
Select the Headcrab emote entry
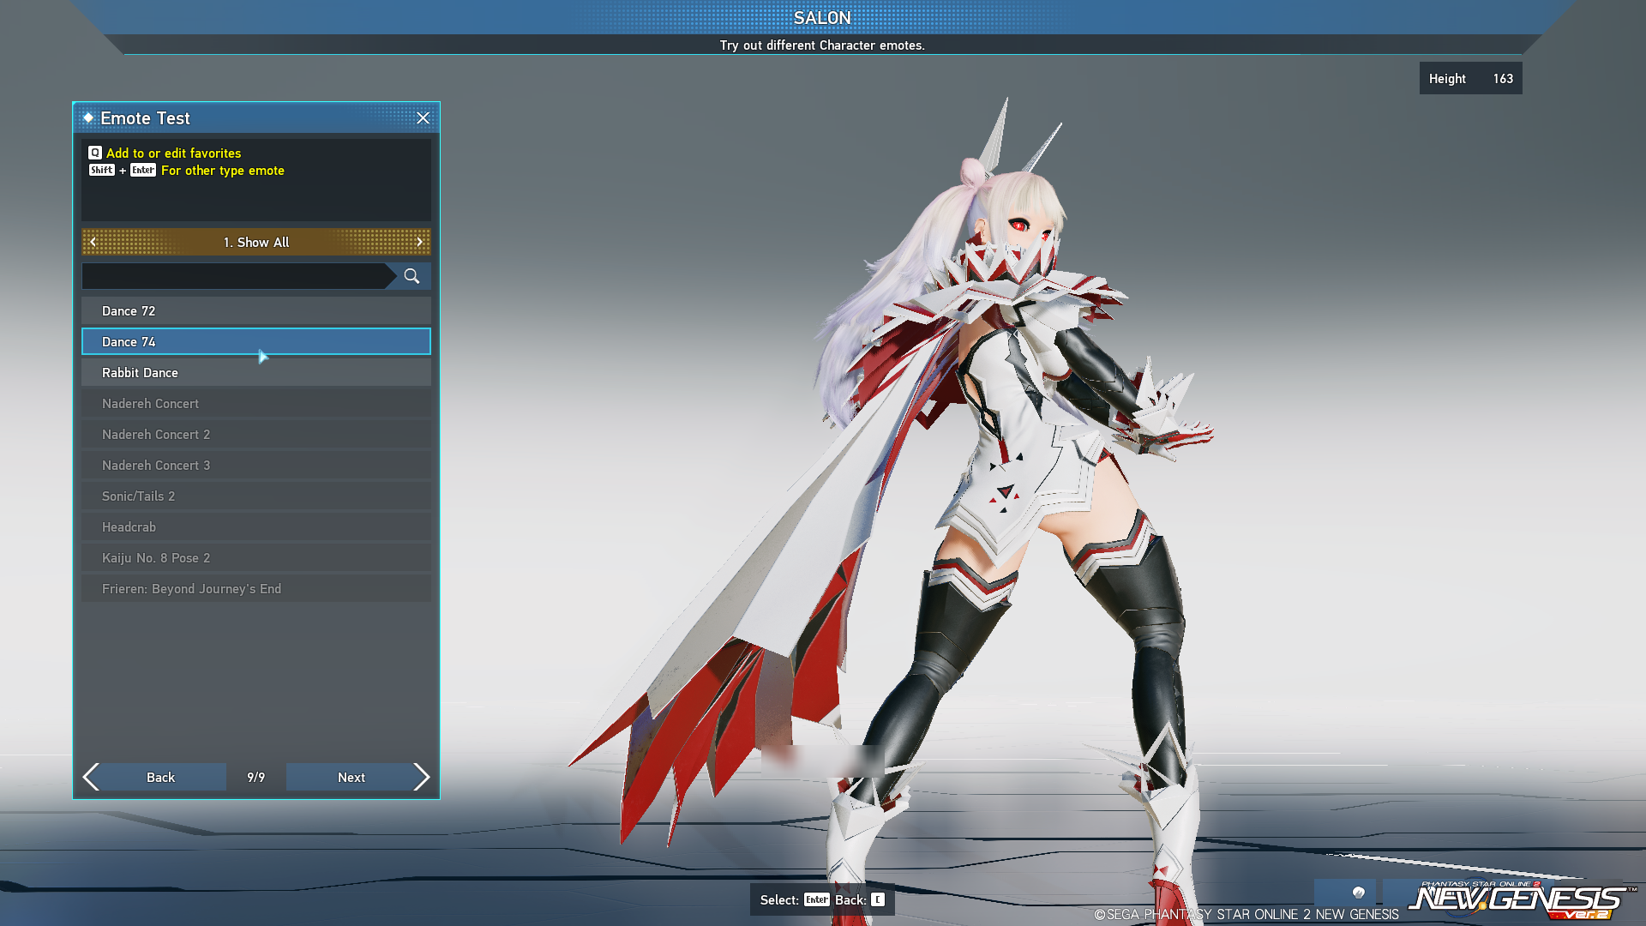[255, 527]
